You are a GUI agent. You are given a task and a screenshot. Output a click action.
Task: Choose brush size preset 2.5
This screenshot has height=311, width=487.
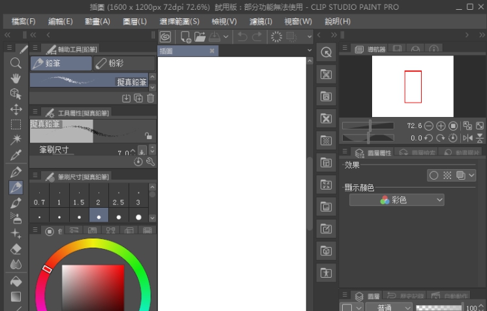pos(118,195)
